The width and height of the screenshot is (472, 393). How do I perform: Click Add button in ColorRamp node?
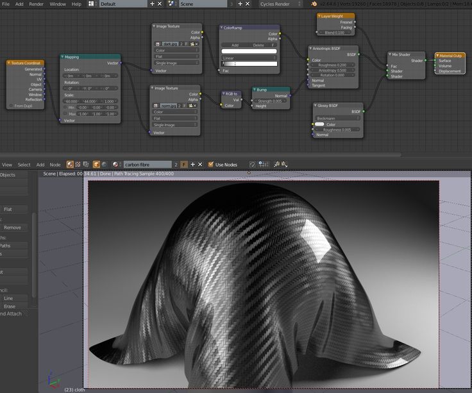tap(235, 46)
